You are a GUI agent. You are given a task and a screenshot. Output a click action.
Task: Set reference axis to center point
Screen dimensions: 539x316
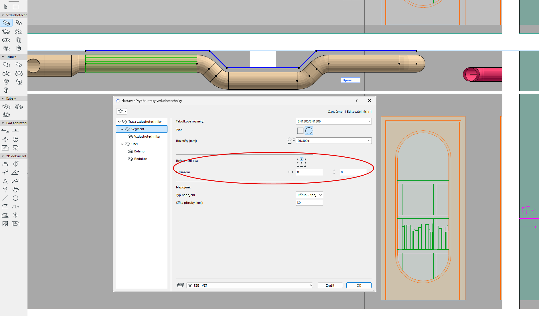301,163
